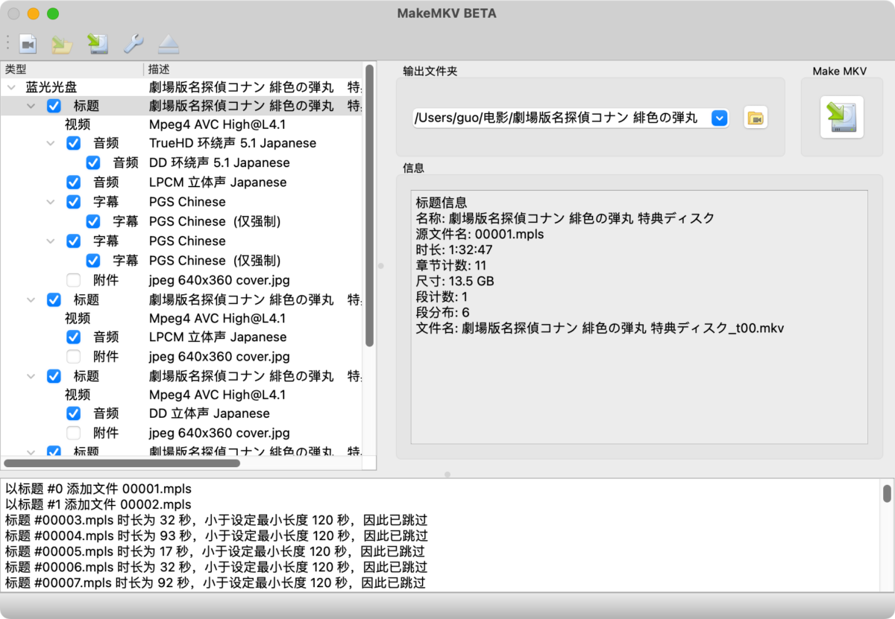Collapse the second PGS Chinese subtitle node
This screenshot has height=619, width=895.
click(x=51, y=241)
